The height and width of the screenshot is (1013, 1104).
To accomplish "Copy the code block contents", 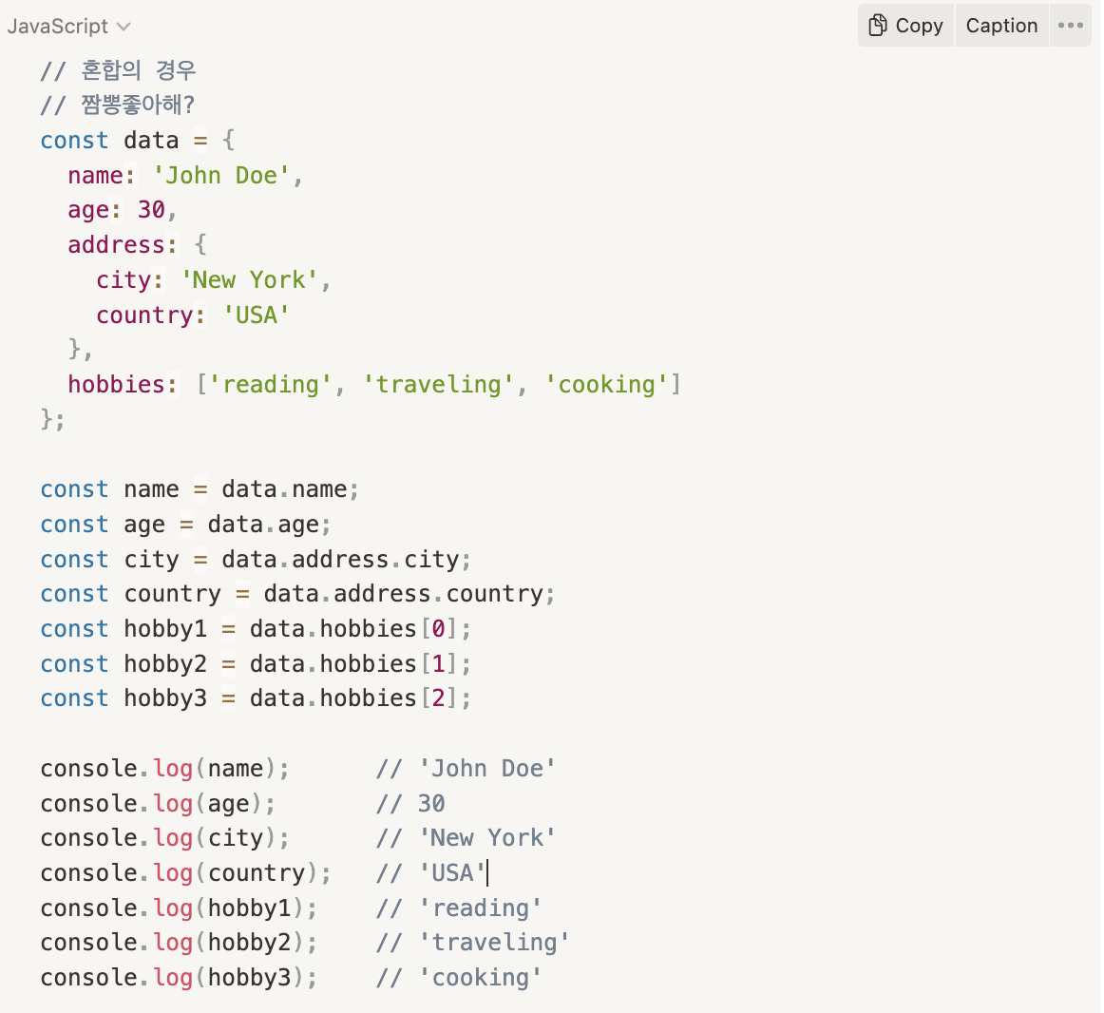I will [x=906, y=26].
